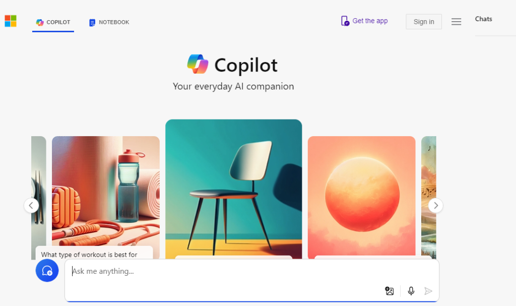
Task: Switch to the Copilot tab
Action: [x=53, y=22]
